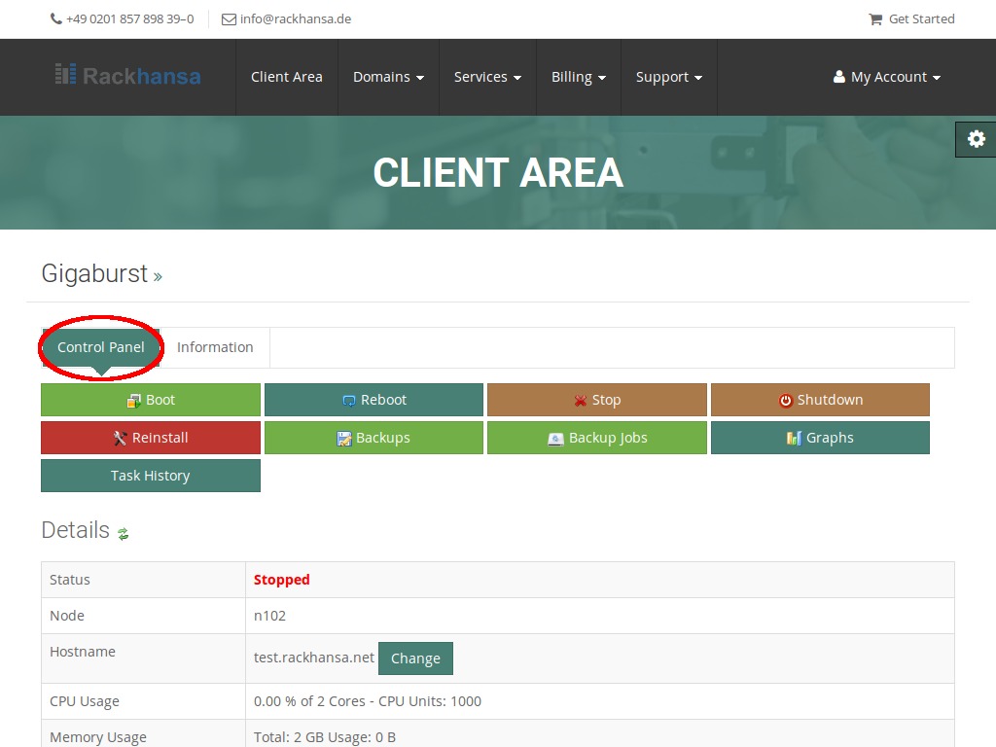Select the Control Panel tab
996x747 pixels.
(x=101, y=347)
